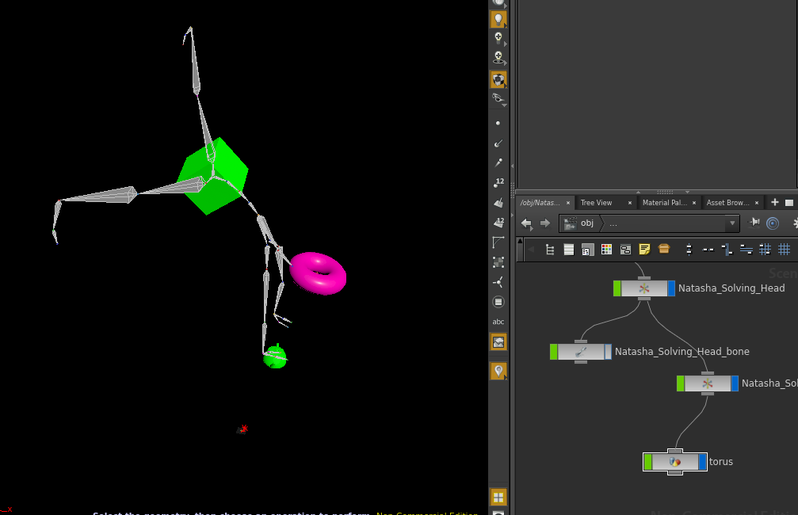Toggle the grid display icon in network toolbar
Viewport: 798px width, 515px height.
tap(784, 250)
